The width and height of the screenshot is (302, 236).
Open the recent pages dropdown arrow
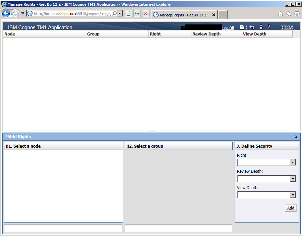point(22,13)
